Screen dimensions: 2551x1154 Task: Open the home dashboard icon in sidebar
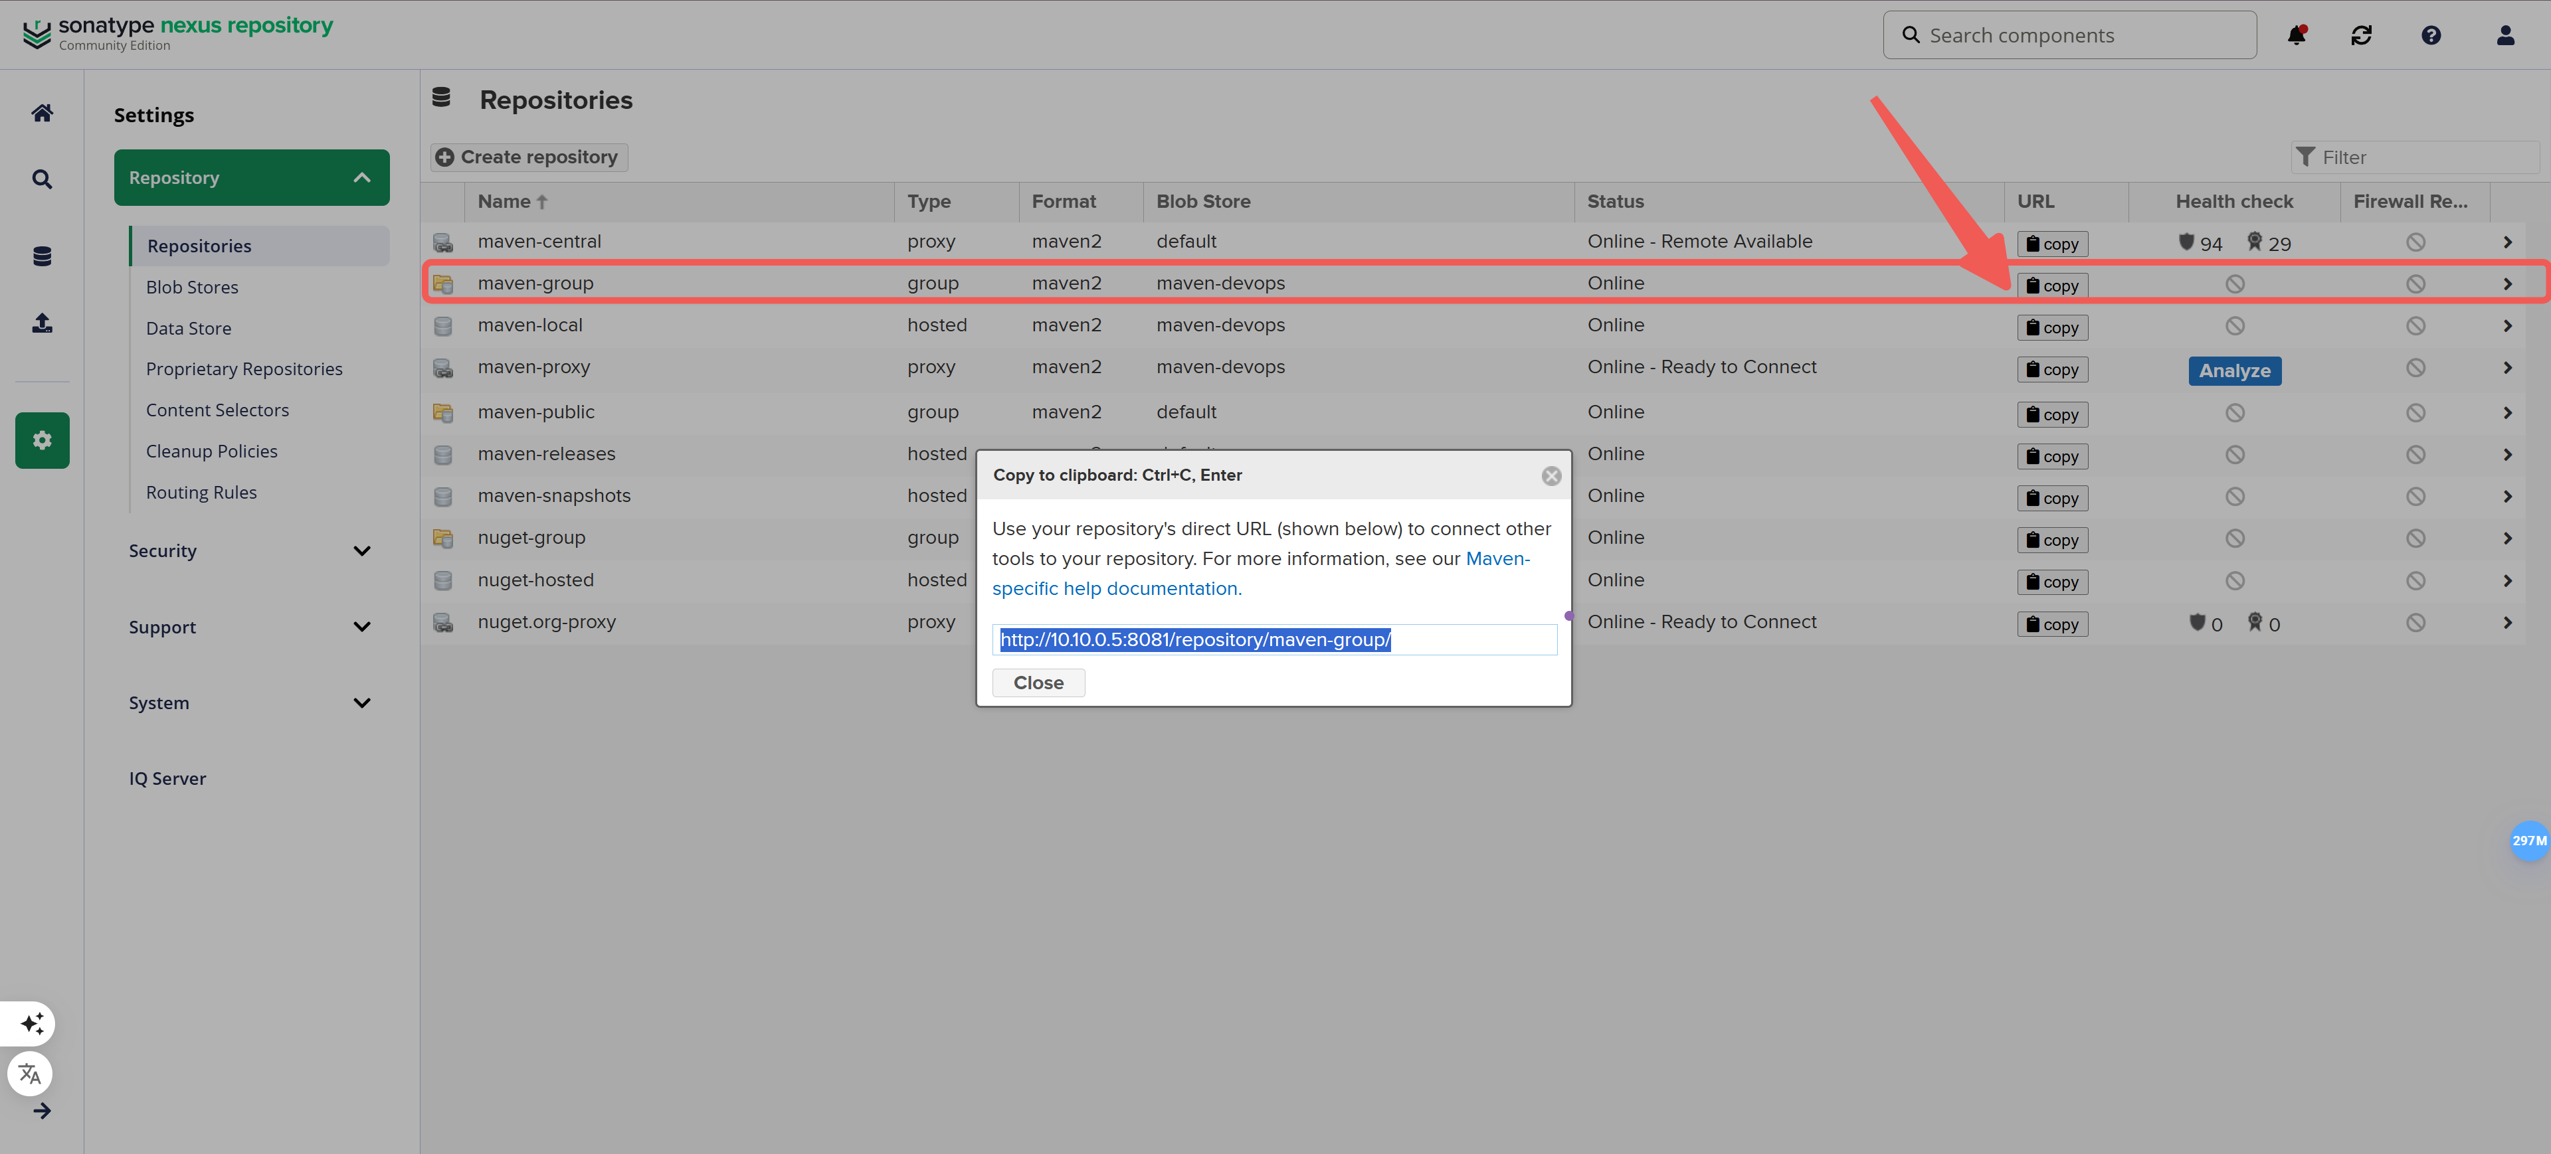click(42, 113)
